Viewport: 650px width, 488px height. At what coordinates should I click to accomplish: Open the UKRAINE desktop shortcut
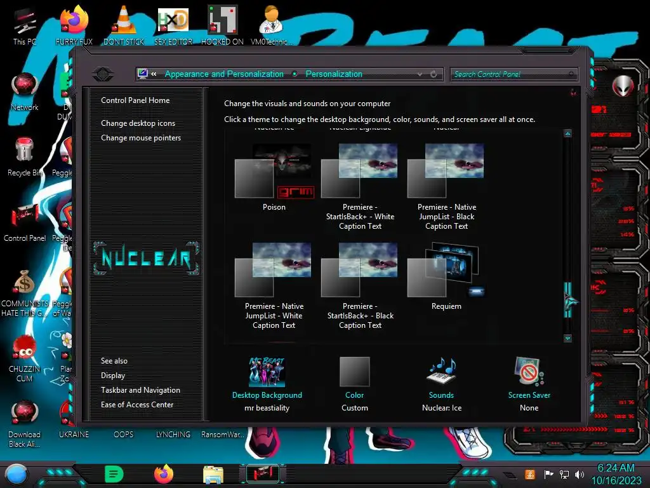pyautogui.click(x=74, y=435)
